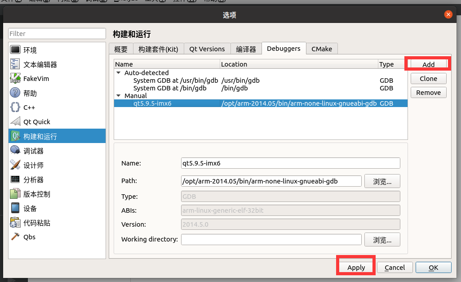Click the ABIs arm-linux-generic-elf-32bit field
Image resolution: width=461 pixels, height=282 pixels.
tap(290, 210)
